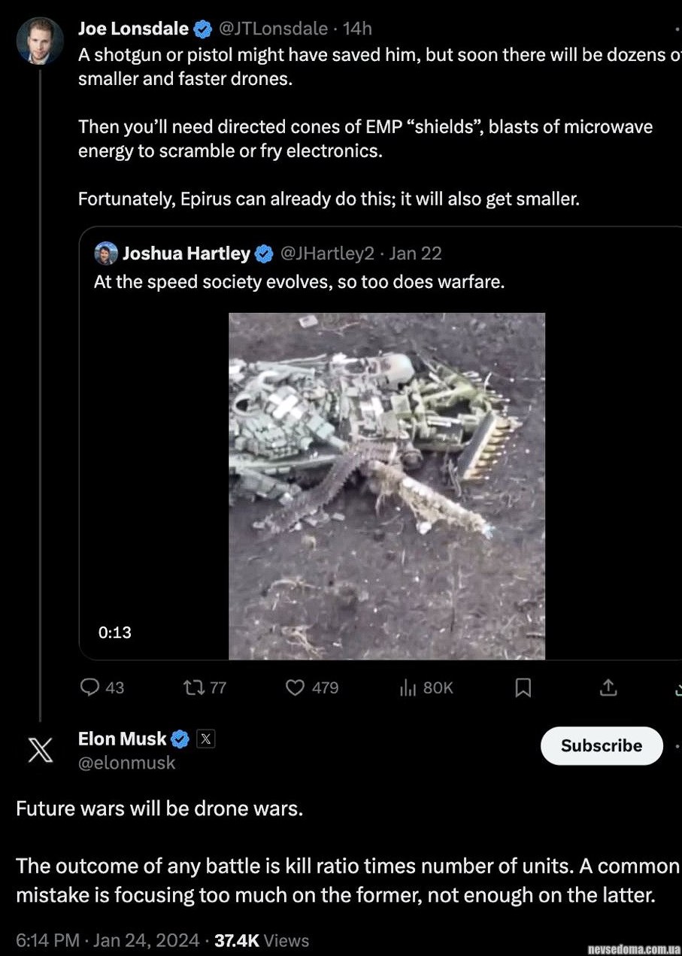Open Joshua Hartley's small avatar

point(106,253)
